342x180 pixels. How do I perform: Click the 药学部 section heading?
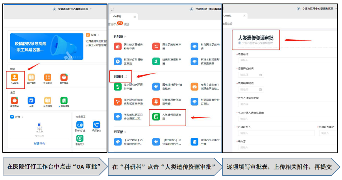(118, 132)
